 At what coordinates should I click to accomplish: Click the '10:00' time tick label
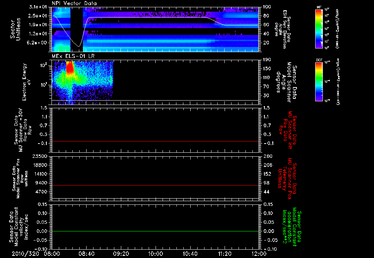(x=155, y=254)
